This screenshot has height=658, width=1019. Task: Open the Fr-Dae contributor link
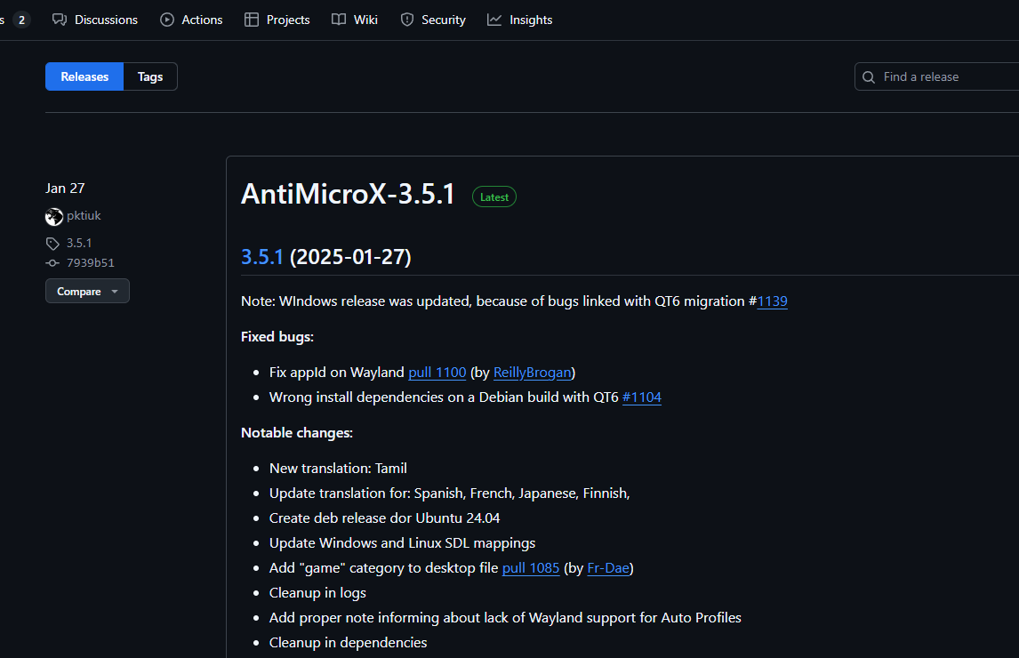coord(608,568)
